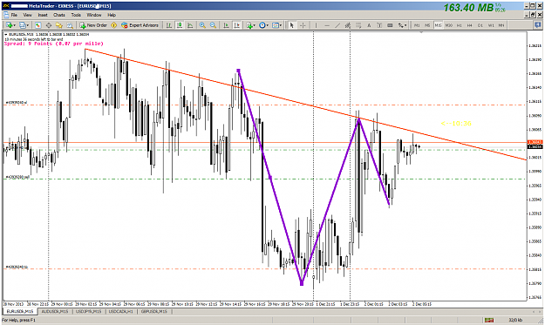Screen dimensions: 545x325
Task: Open the chat/community icon at toolbar end
Action: [x=538, y=25]
